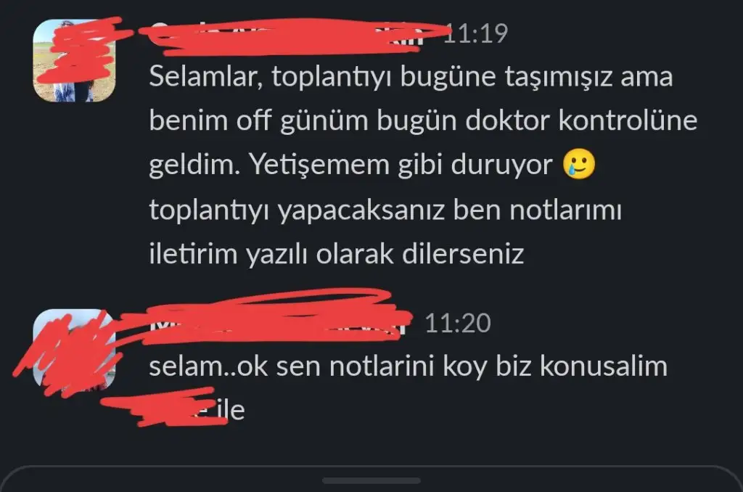Tap the teary smiling emoji after 'duruyor'
The width and height of the screenshot is (743, 492).
[x=578, y=164]
